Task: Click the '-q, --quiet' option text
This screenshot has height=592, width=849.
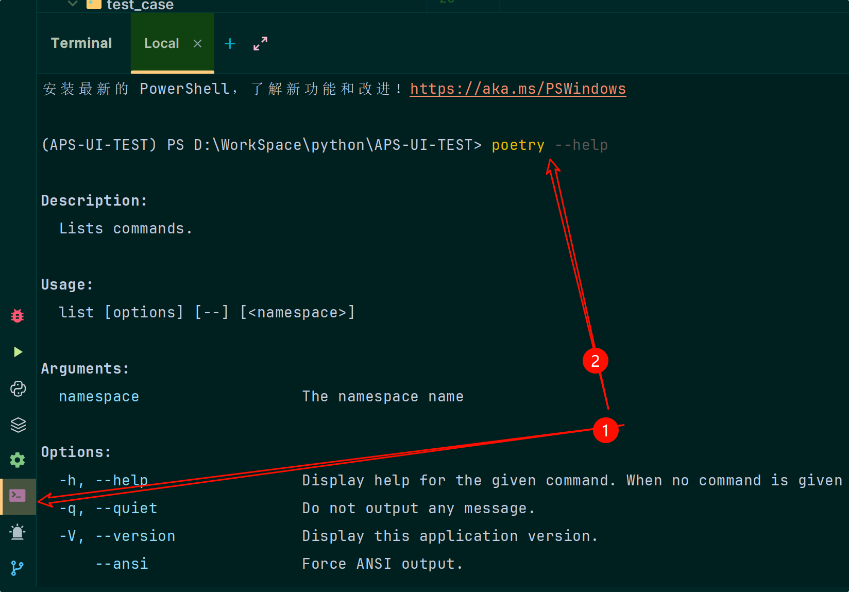Action: 108,508
